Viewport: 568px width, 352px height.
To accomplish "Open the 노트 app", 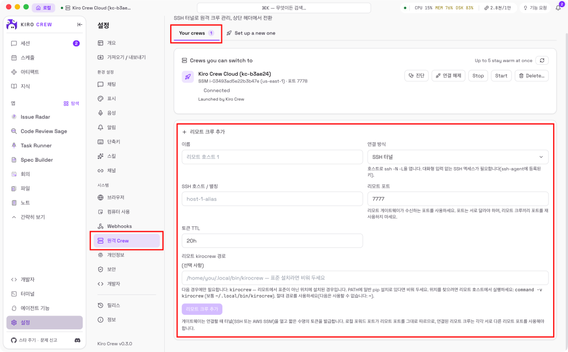I will [44, 203].
